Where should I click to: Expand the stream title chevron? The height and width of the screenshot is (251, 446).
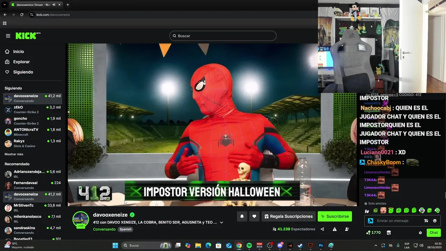tap(221, 222)
